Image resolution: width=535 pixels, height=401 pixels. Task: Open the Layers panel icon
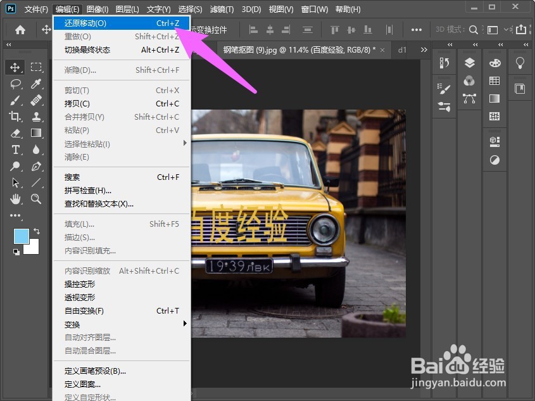click(x=470, y=63)
